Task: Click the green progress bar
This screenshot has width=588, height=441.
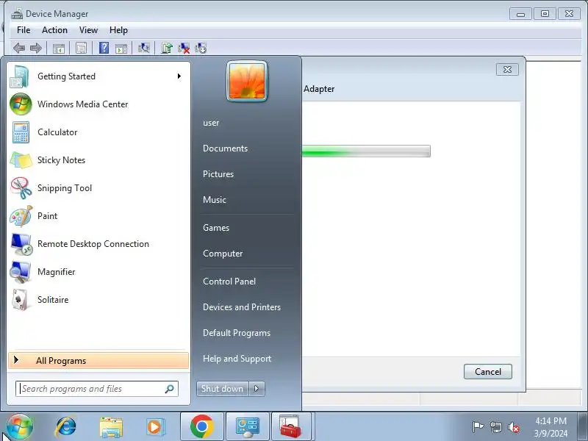Action: pos(365,151)
